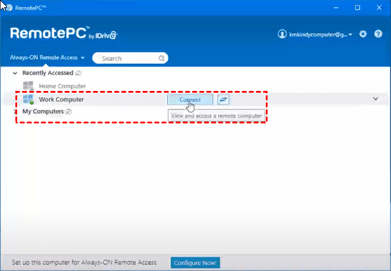
Task: Click the Work Computer Windows icon
Action: click(28, 99)
